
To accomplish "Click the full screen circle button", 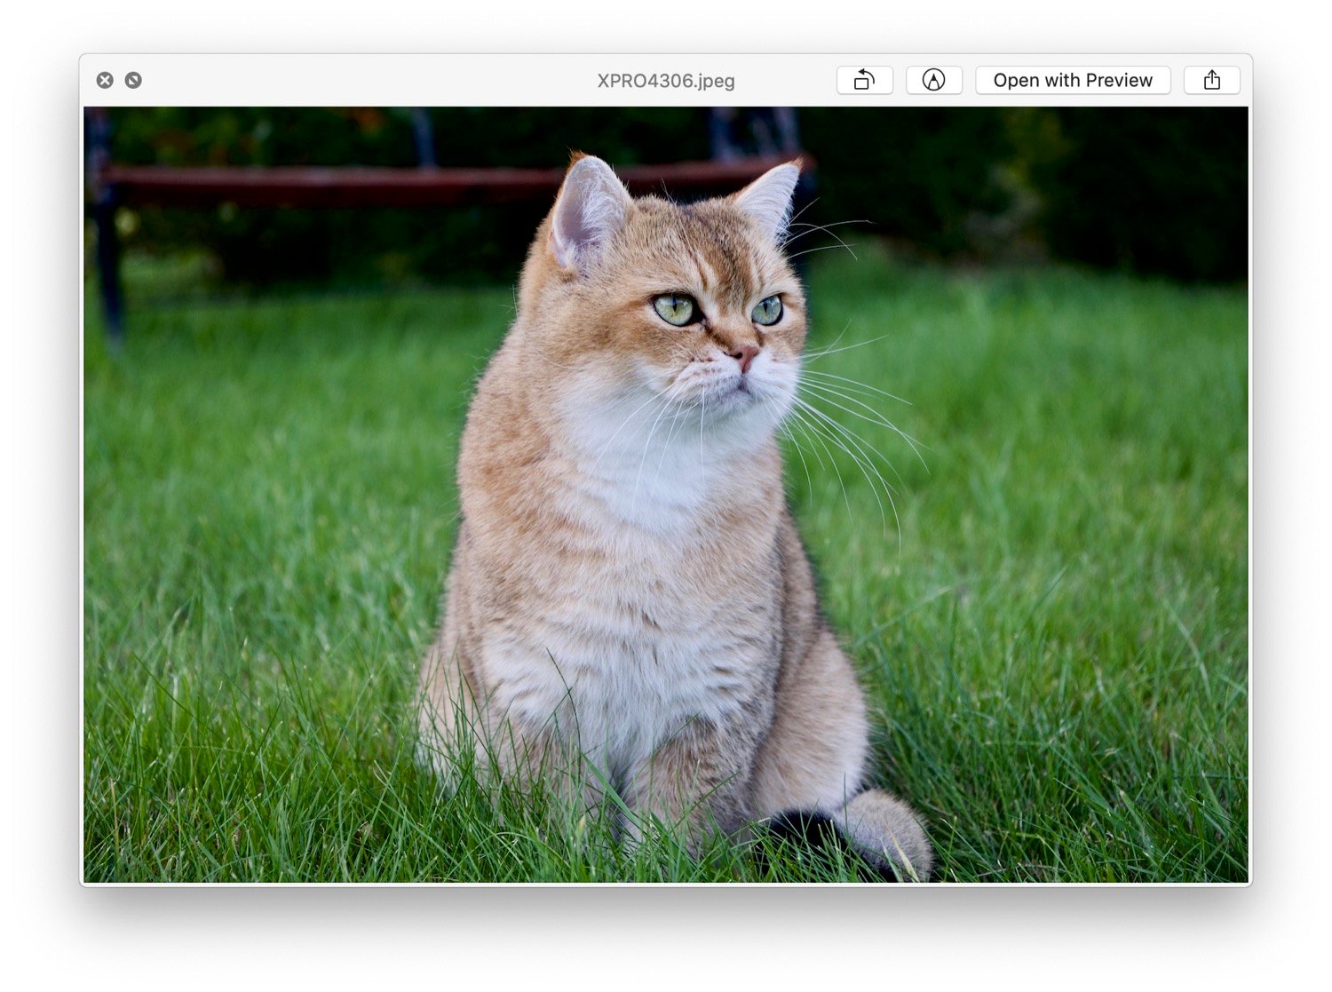I will (x=133, y=80).
